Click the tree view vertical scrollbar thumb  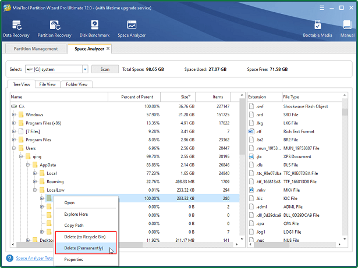pos(242,126)
